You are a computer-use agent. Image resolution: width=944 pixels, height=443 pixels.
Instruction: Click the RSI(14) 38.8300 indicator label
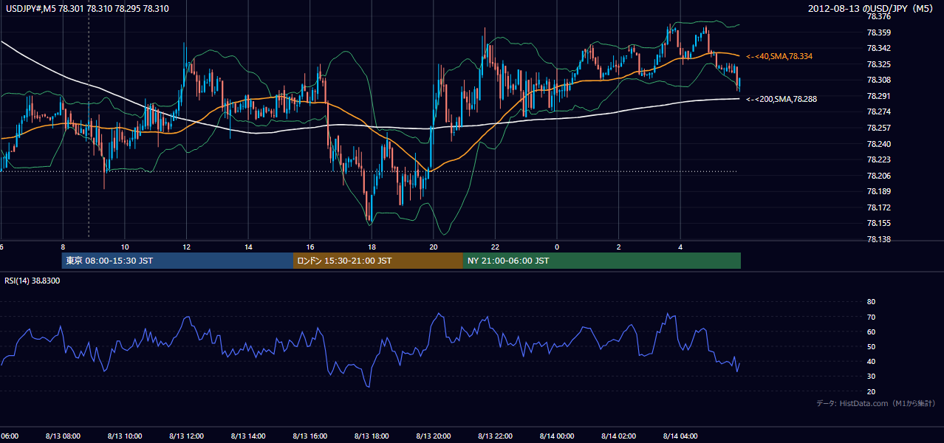[33, 281]
